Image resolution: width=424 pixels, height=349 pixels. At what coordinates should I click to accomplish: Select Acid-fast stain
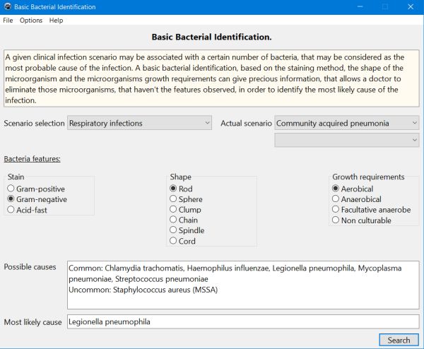28,210
